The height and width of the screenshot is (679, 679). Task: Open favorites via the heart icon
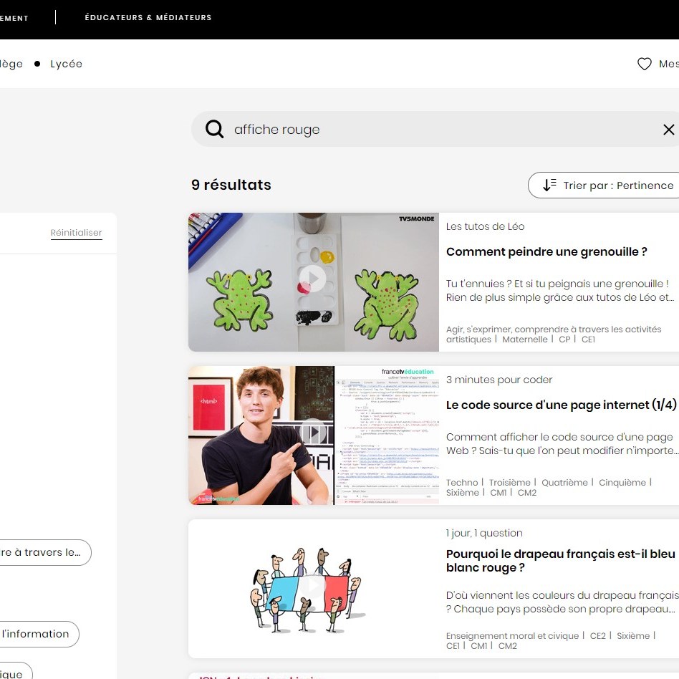[x=645, y=64]
